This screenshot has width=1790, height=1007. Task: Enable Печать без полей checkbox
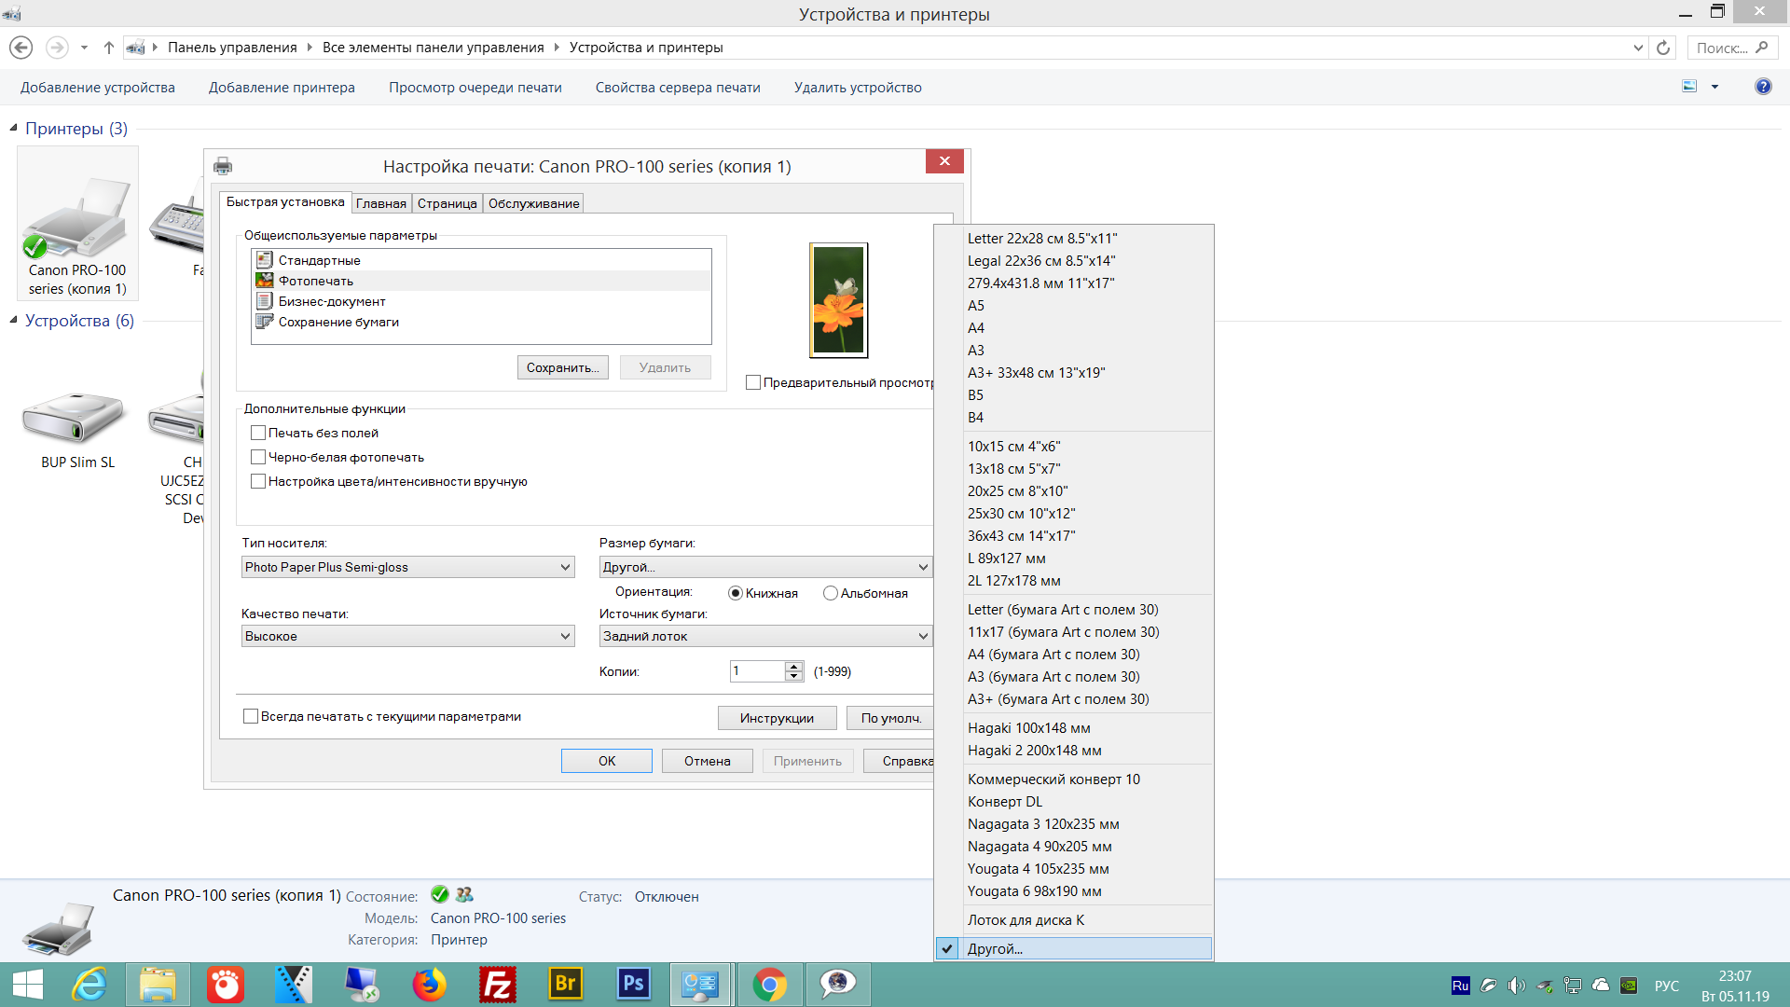click(258, 433)
